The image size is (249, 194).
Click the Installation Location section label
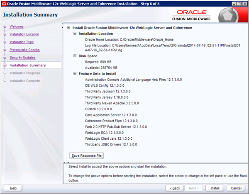click(96, 34)
